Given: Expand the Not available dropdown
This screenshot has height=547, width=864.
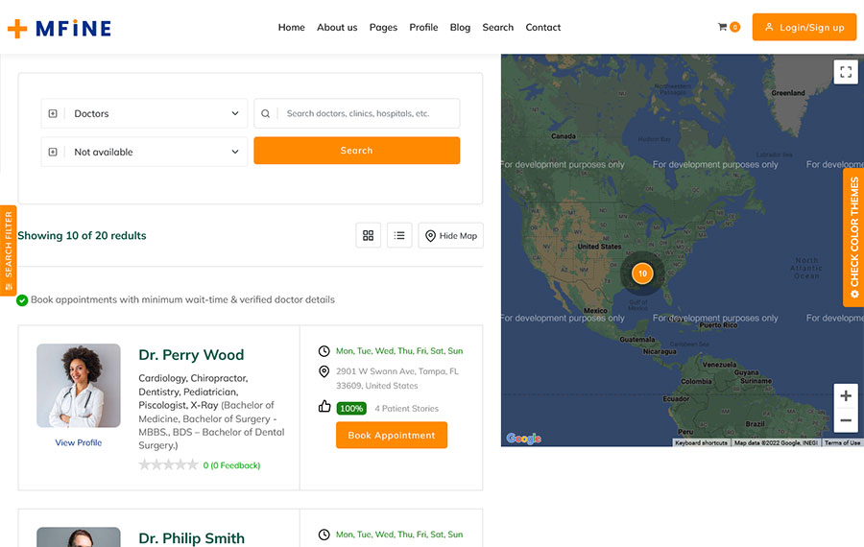Looking at the screenshot, I should [x=144, y=152].
